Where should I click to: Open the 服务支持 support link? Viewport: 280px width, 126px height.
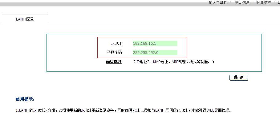263,3
